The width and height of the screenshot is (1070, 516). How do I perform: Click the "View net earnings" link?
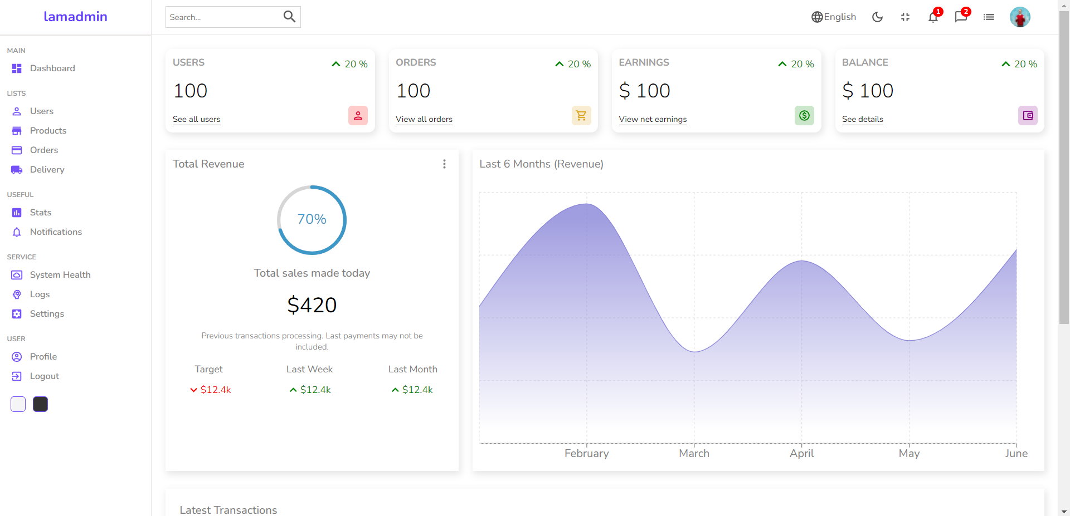(653, 119)
